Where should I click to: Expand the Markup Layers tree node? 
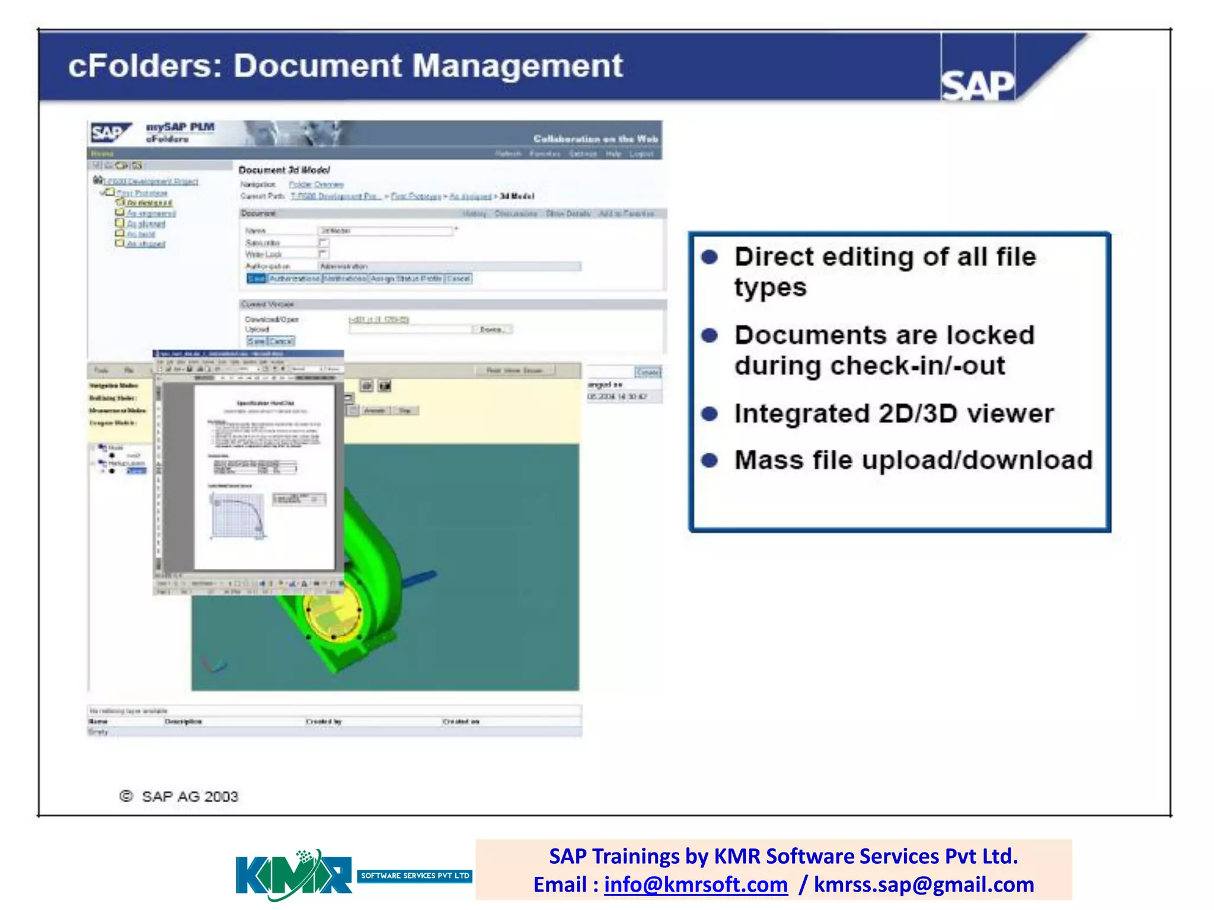tap(94, 463)
